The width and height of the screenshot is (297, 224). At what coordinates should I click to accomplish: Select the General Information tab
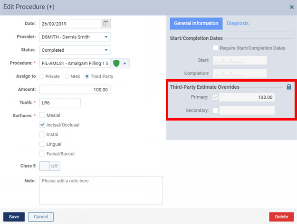196,23
